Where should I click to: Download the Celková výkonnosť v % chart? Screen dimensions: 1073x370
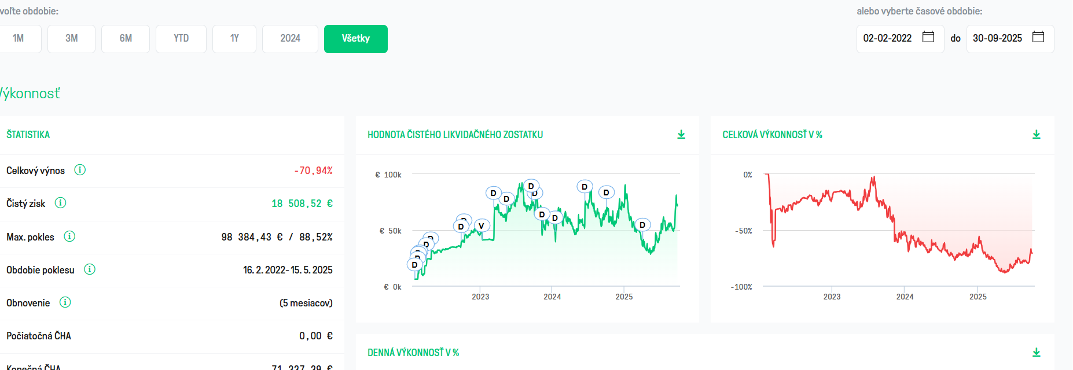[1037, 135]
